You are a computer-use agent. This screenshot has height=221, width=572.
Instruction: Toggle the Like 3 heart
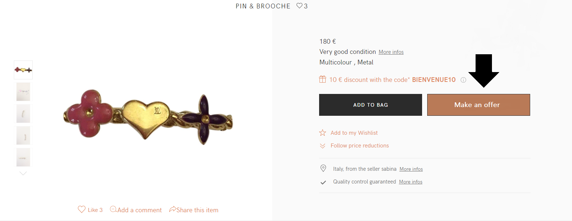pyautogui.click(x=82, y=209)
